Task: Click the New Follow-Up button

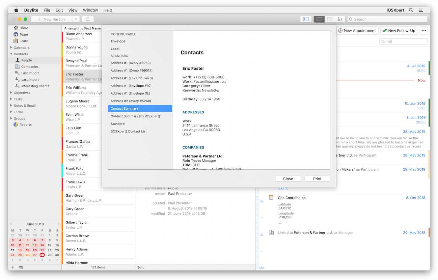Action: (399, 31)
